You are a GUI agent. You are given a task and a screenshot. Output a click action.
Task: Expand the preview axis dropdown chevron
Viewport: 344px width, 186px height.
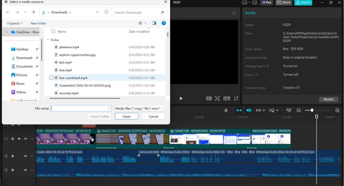277,110
